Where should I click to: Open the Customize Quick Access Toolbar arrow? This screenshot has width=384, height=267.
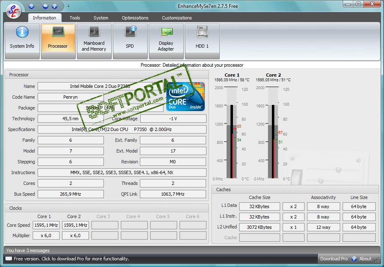(68, 6)
